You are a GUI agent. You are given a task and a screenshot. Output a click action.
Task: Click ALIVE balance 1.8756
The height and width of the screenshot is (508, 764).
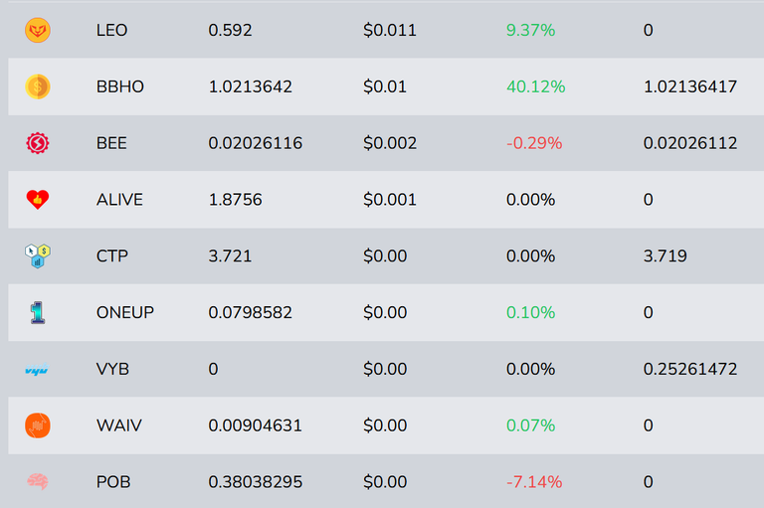click(236, 200)
